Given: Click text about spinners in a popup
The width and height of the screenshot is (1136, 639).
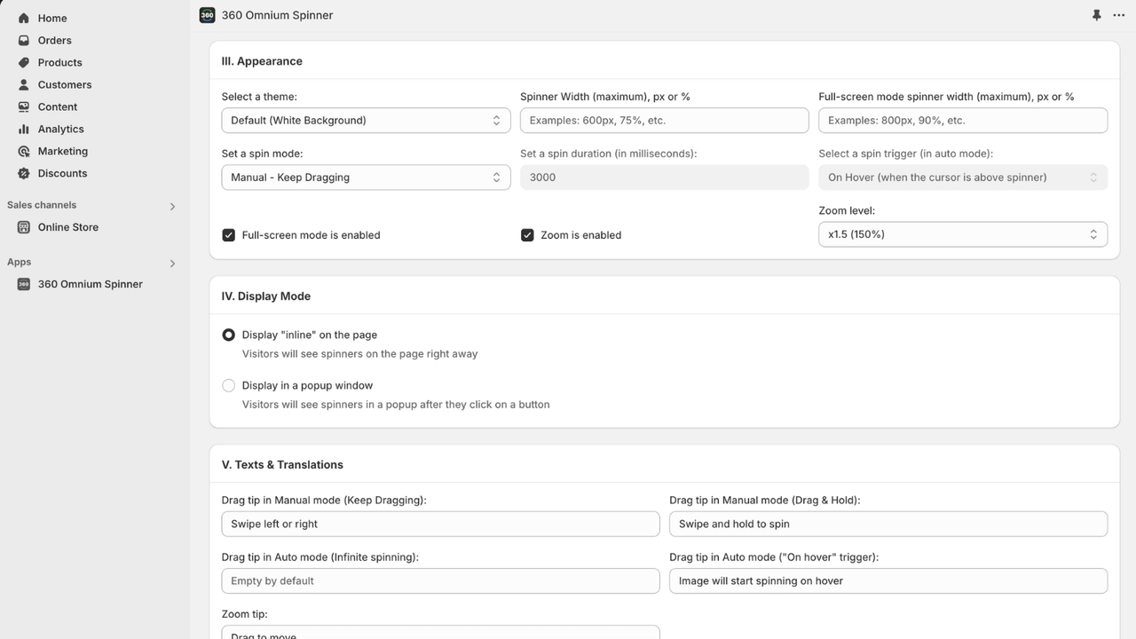Looking at the screenshot, I should [x=396, y=404].
